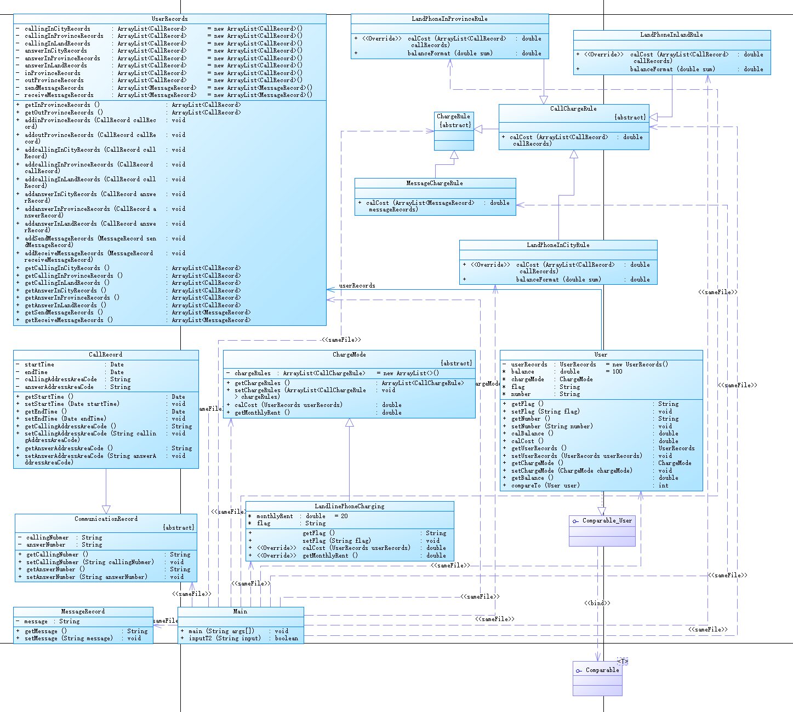Click setCallingNubmer method in CommunicationRecord
Screen dimensions: 793x712
[101, 562]
